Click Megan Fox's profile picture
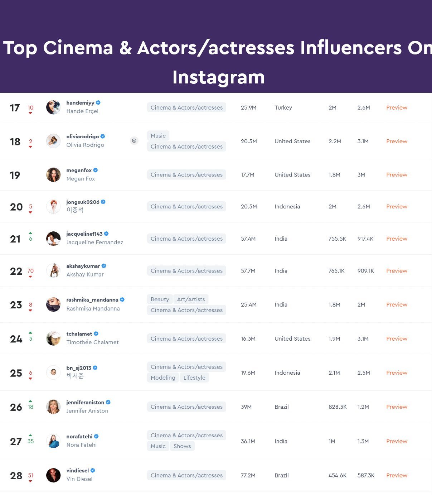Screen dimensions: 432x495 click(53, 175)
